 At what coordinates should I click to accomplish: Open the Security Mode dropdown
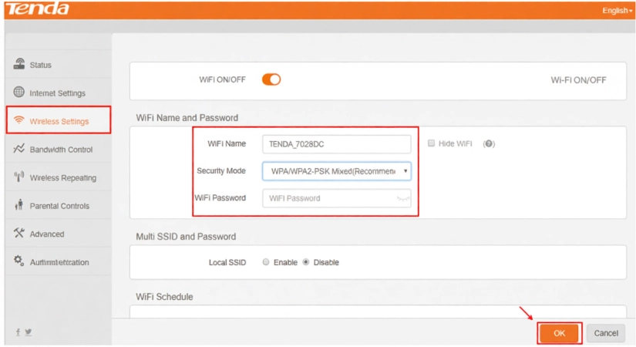336,171
